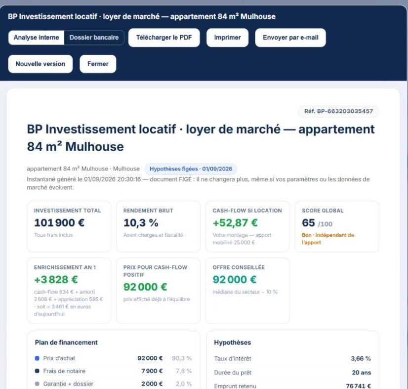Click the Hypothèses figées 01/09/2026 badge
Screen dimensions: 408x389
click(x=191, y=169)
